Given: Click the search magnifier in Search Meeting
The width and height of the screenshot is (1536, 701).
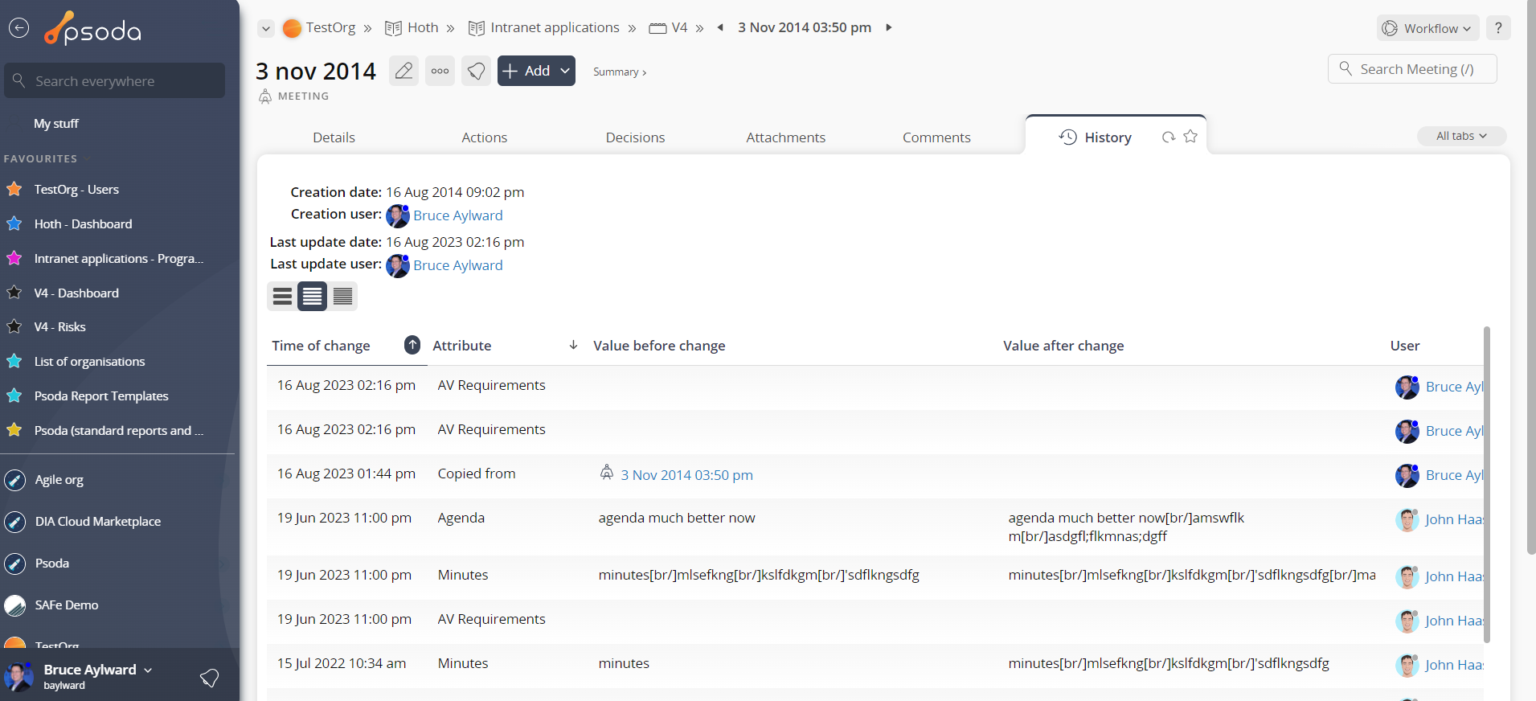Looking at the screenshot, I should [1346, 68].
